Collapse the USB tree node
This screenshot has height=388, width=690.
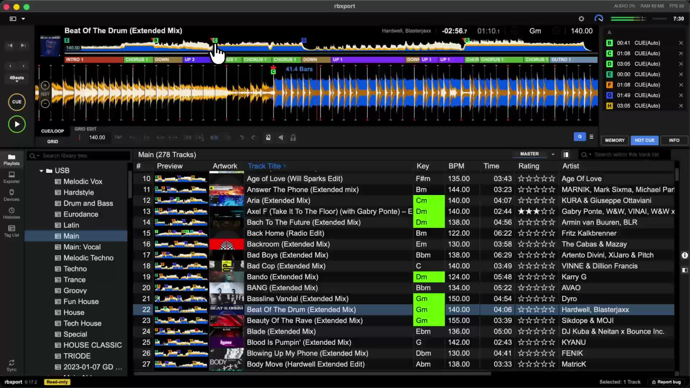(x=41, y=171)
